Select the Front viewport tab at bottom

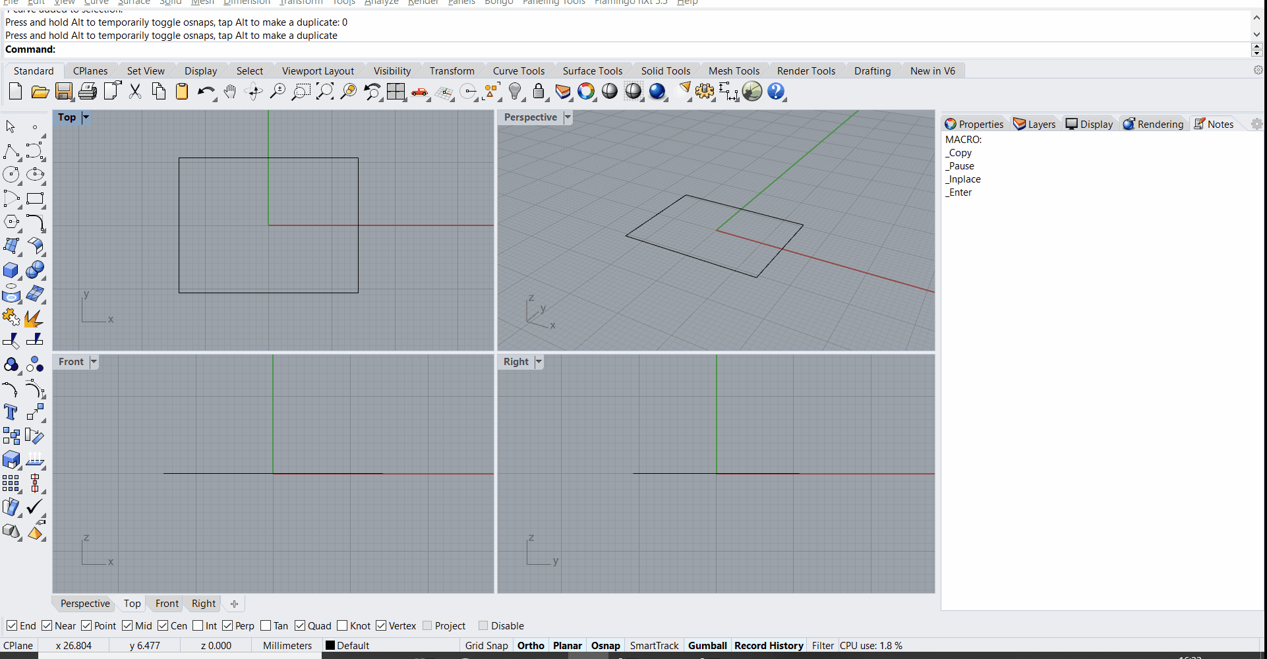[x=167, y=604]
